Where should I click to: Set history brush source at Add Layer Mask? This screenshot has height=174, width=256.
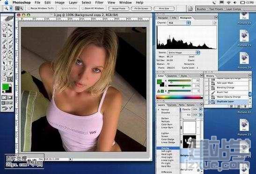point(207,83)
